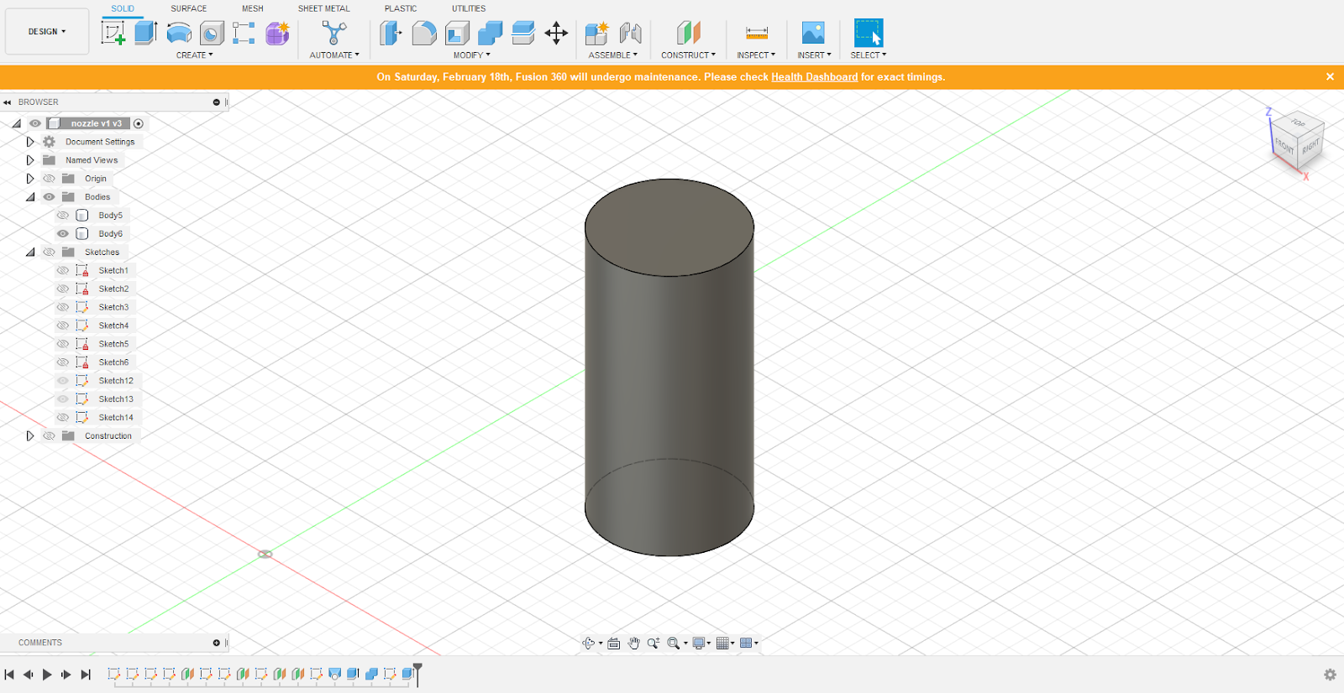The image size is (1344, 693).
Task: Step back one timeline feature
Action: [x=29, y=675]
